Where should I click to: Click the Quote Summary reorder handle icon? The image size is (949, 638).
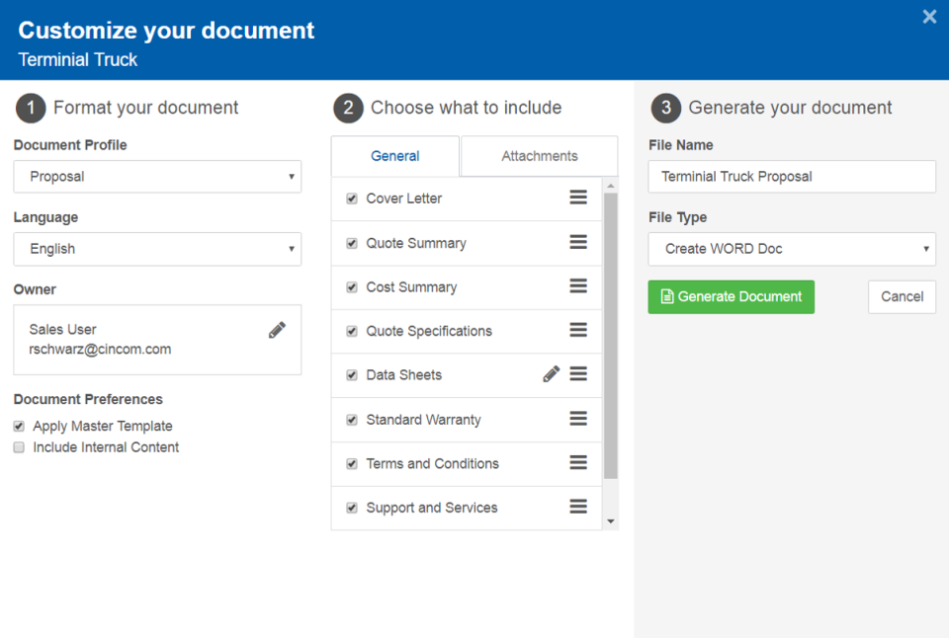pyautogui.click(x=578, y=242)
